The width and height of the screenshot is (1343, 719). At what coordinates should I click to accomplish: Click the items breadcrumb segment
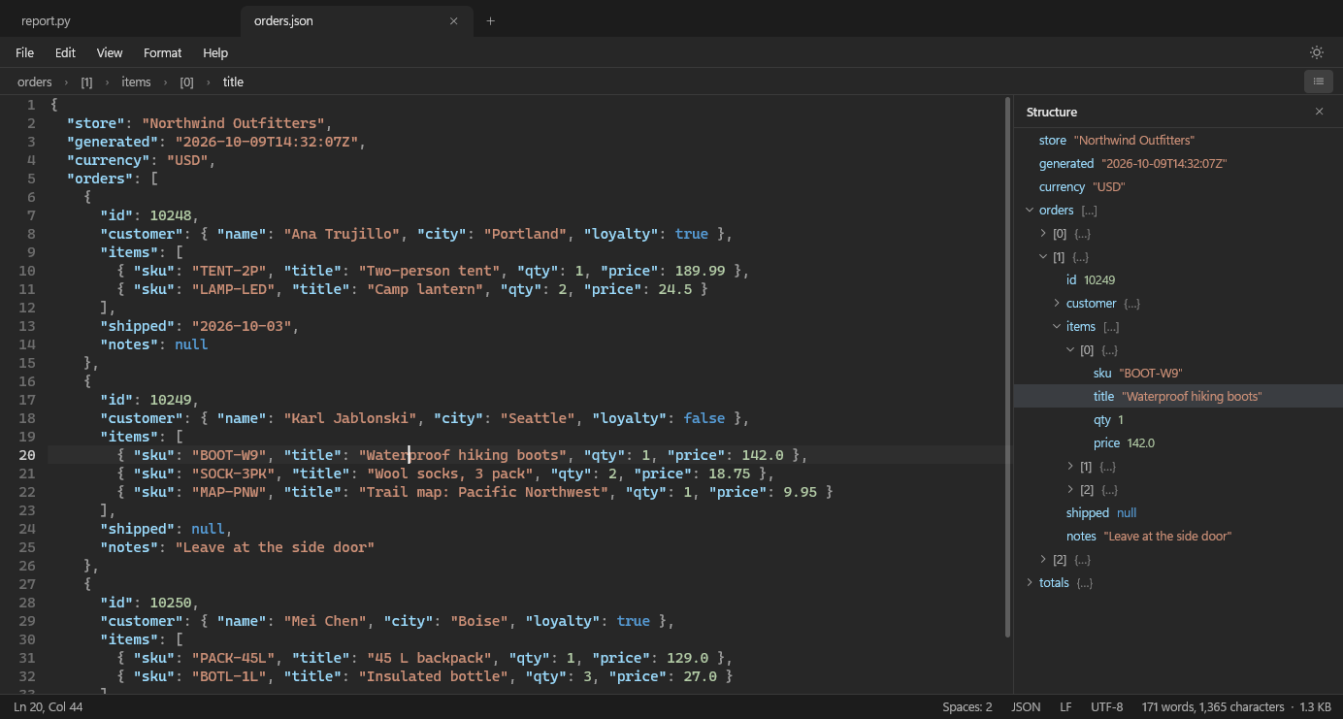[x=136, y=82]
